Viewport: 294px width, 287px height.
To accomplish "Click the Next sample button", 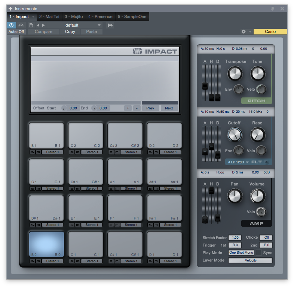I will (169, 108).
